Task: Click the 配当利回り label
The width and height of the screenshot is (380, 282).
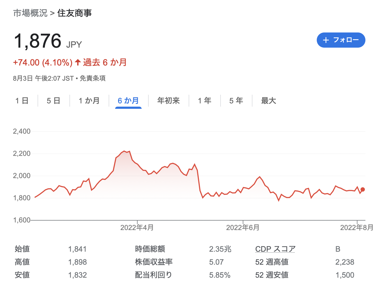Action: tap(154, 275)
